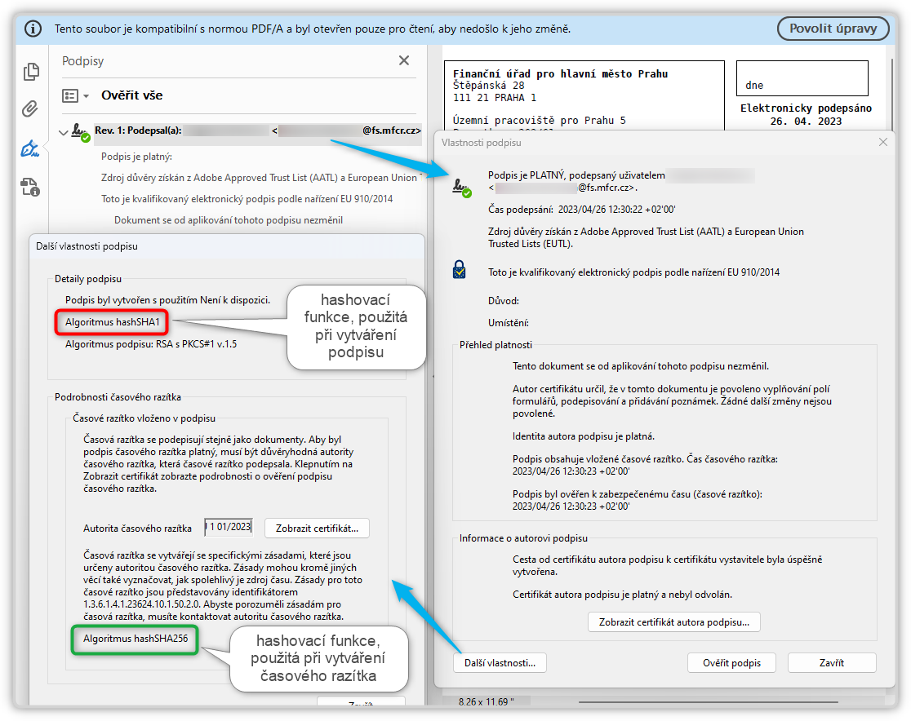Click Zavřít in Vlastnosti podpisu dialog
Image resolution: width=911 pixels, height=721 pixels.
click(831, 663)
